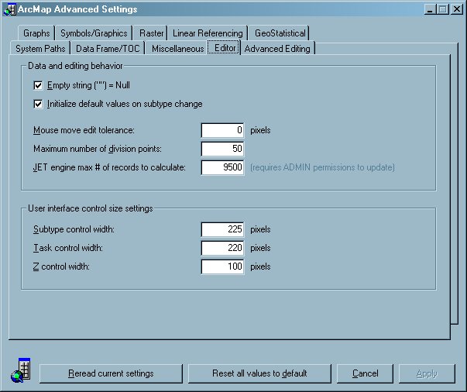Minimize the Advanced Settings window

point(430,9)
